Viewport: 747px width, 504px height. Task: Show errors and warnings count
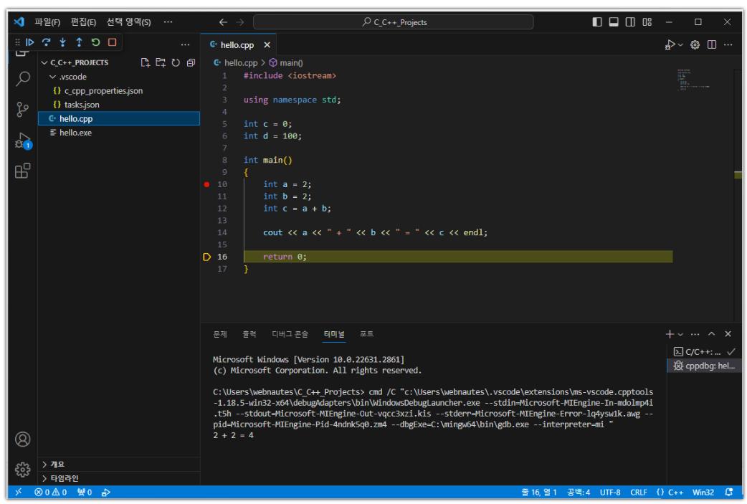click(50, 492)
